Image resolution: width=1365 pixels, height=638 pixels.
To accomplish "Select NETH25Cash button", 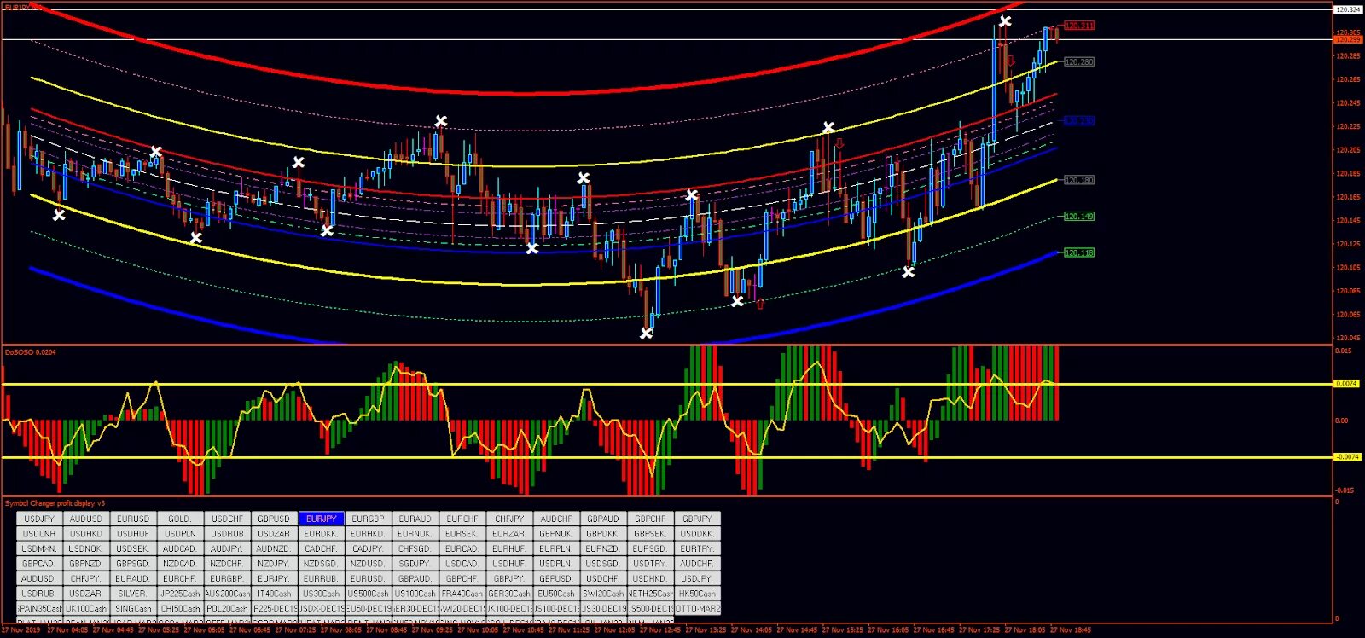I will point(649,594).
